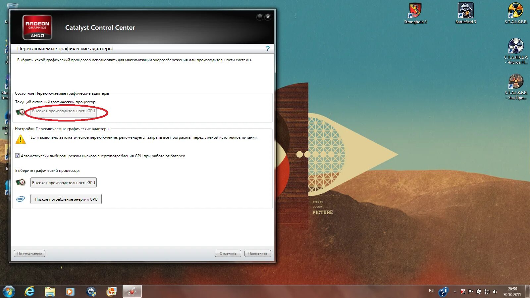Image resolution: width=530 pixels, height=298 pixels.
Task: Click the Выберите графический процессор label
Action: tap(47, 171)
